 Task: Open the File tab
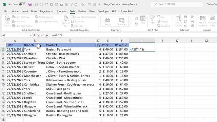(5, 11)
